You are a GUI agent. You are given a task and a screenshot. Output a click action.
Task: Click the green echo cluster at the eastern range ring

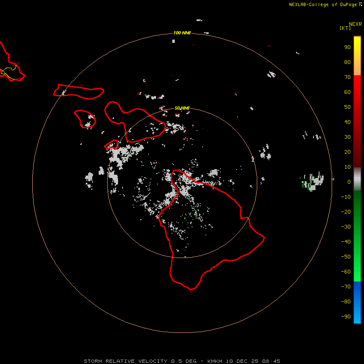311,182
